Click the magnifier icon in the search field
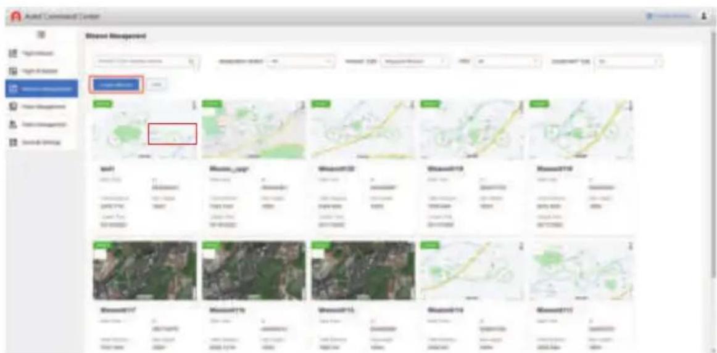Viewport: 717px width, 353px height. (192, 61)
